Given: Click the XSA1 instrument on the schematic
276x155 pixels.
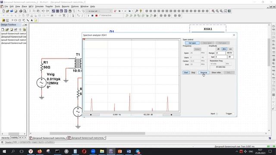Looking at the screenshot, I should pyautogui.click(x=208, y=29).
